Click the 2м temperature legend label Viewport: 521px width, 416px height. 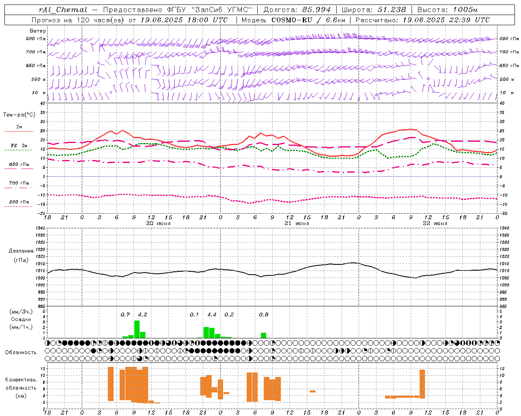click(19, 127)
